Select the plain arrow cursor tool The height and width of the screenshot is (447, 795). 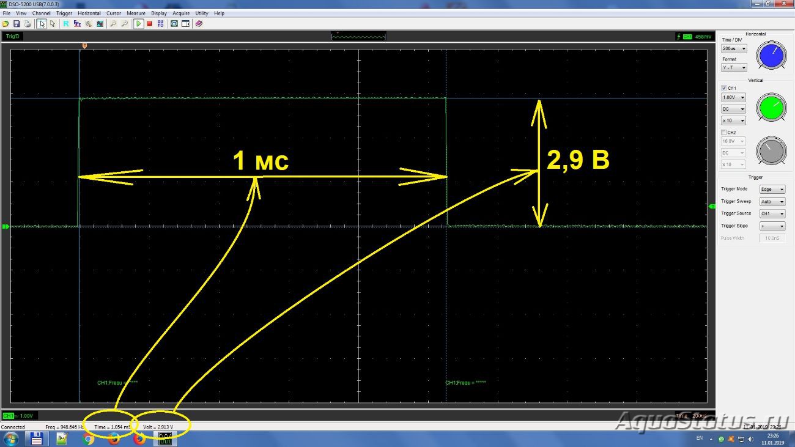tap(53, 24)
